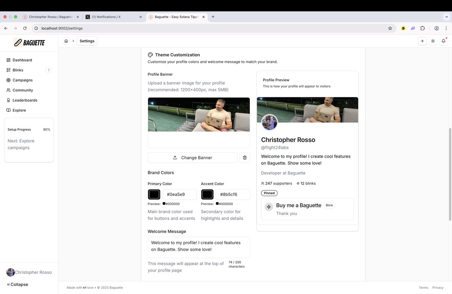Screen dimensions: 452x294
Task: Open notifications bell icon
Action: coord(443,41)
